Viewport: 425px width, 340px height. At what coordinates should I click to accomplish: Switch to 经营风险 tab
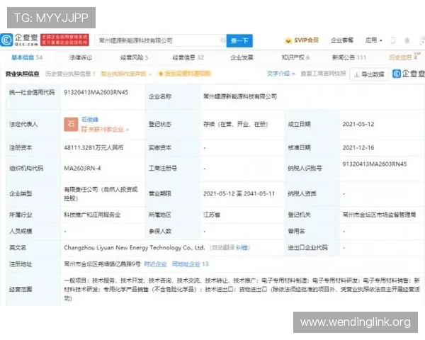[134, 57]
